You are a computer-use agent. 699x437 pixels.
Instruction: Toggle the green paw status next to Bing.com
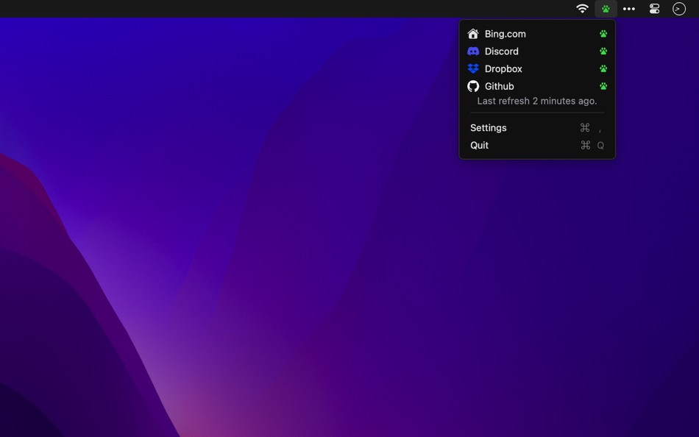pyautogui.click(x=603, y=33)
